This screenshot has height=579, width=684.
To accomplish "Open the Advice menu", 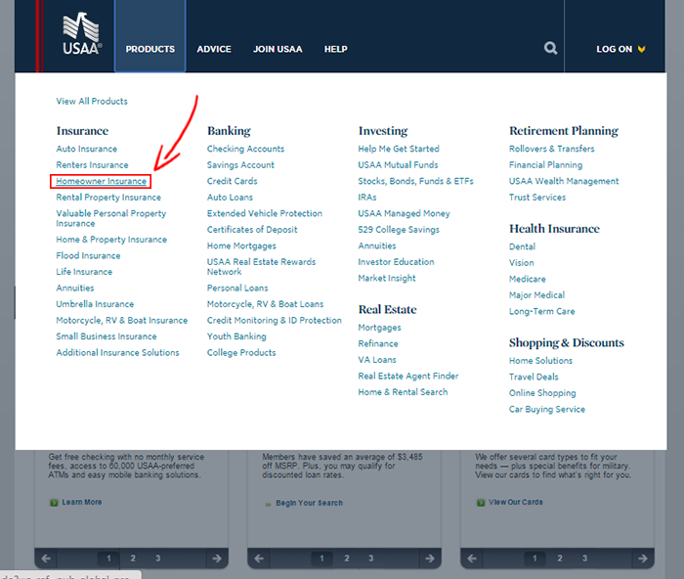I will pyautogui.click(x=214, y=49).
